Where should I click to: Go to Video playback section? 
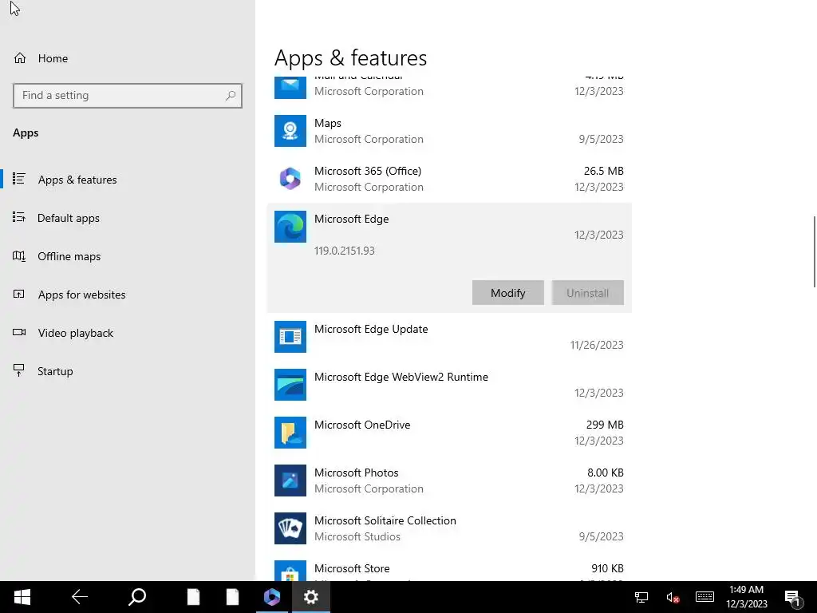[76, 333]
